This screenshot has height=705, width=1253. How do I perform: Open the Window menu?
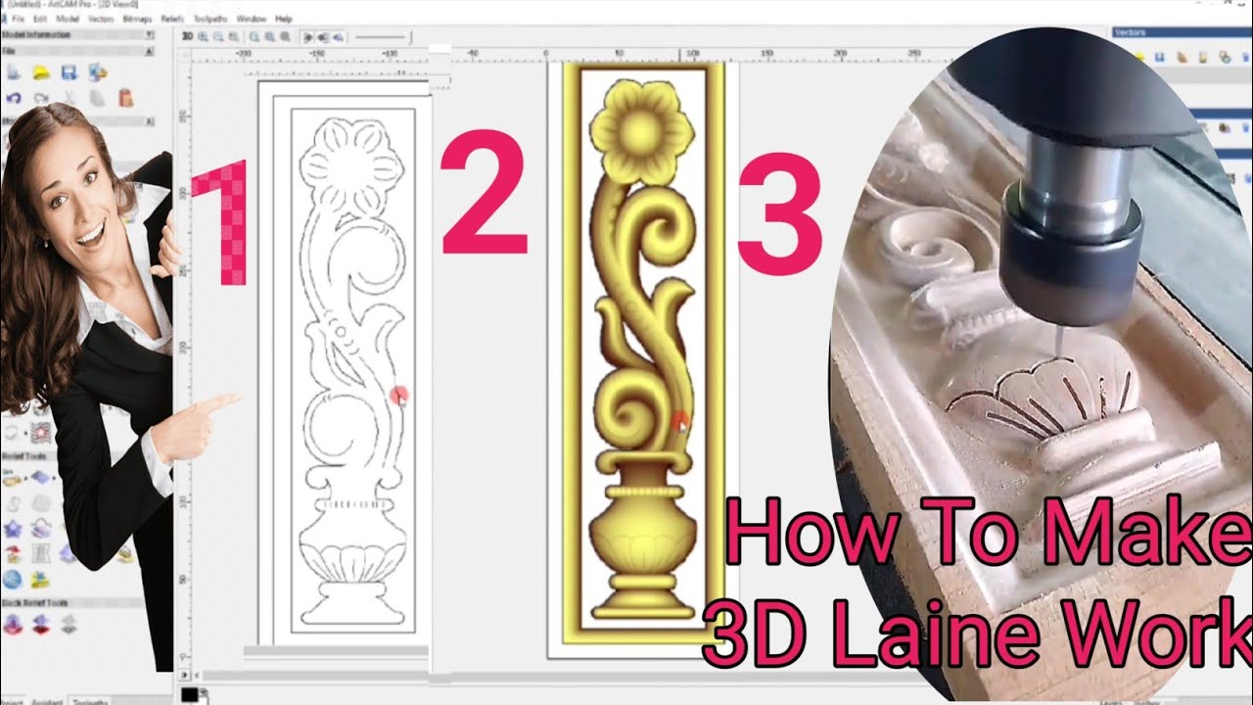click(x=252, y=19)
